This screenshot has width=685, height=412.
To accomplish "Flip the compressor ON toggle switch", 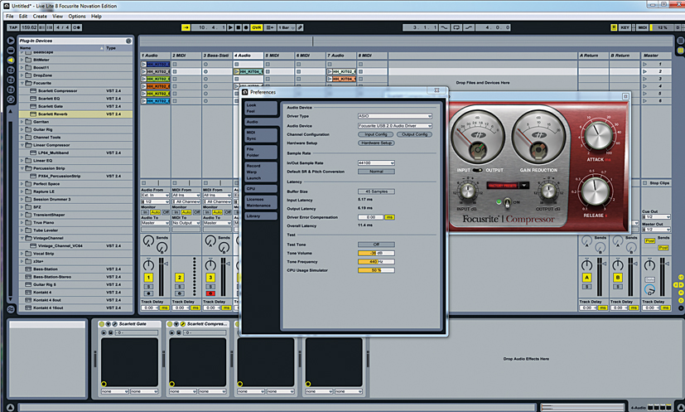I will pos(507,202).
